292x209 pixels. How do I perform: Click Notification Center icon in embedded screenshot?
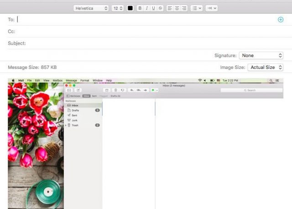(x=277, y=80)
